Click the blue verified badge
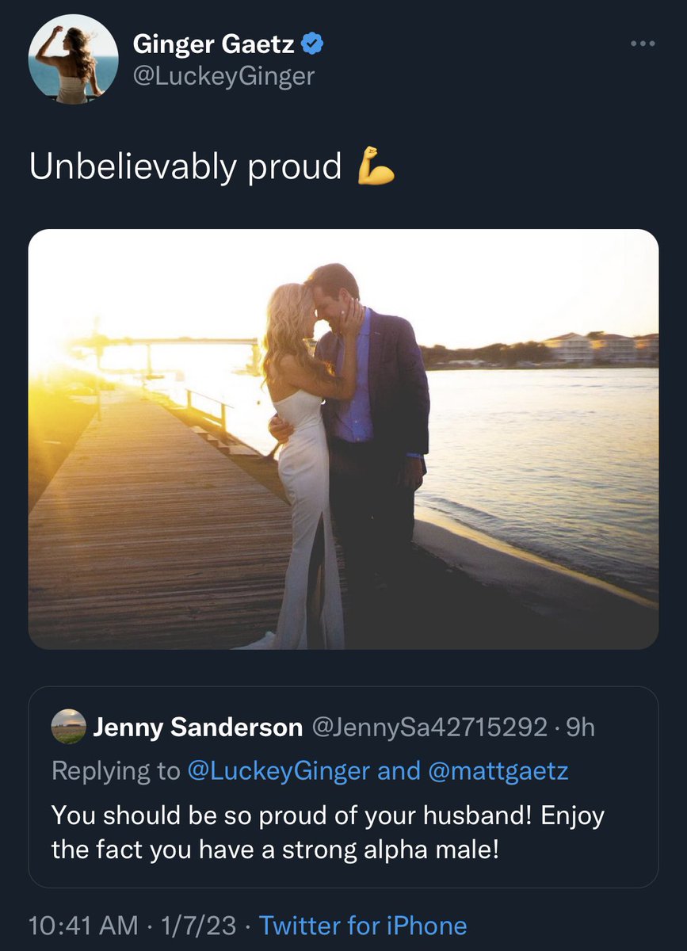The image size is (687, 951). (314, 44)
